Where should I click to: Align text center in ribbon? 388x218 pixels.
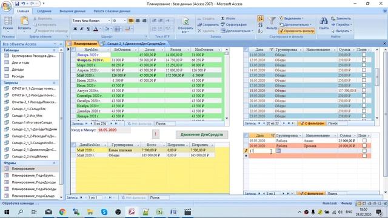[x=138, y=21]
